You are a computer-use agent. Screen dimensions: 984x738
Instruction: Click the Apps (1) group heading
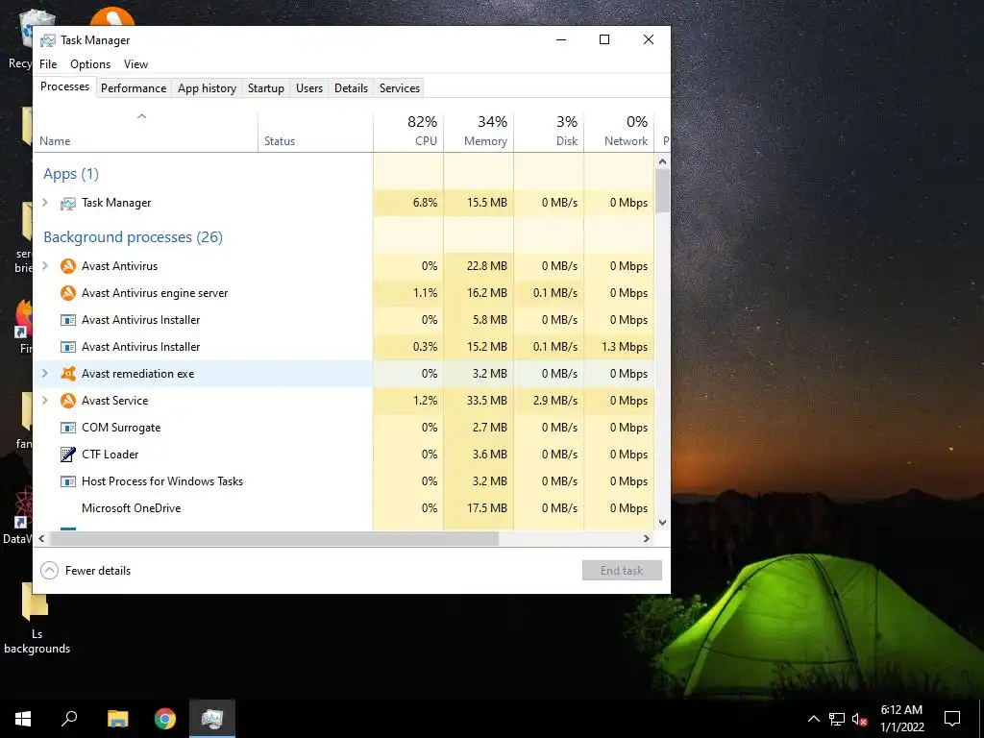pyautogui.click(x=71, y=174)
